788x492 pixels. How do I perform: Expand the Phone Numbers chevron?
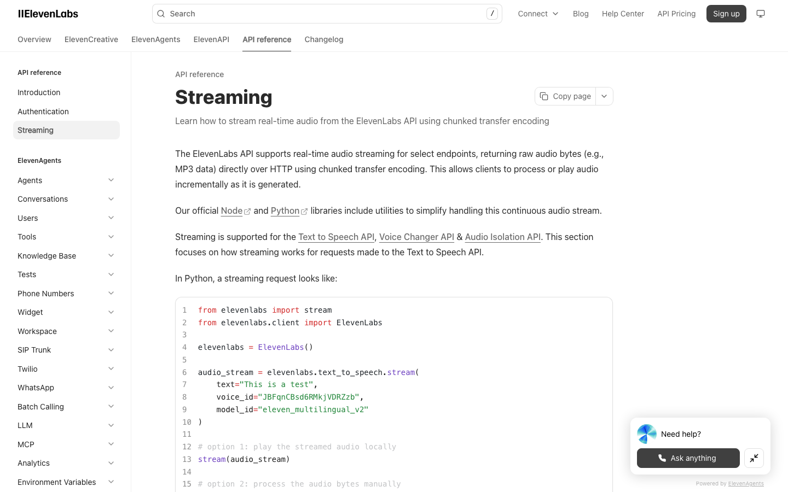point(111,294)
